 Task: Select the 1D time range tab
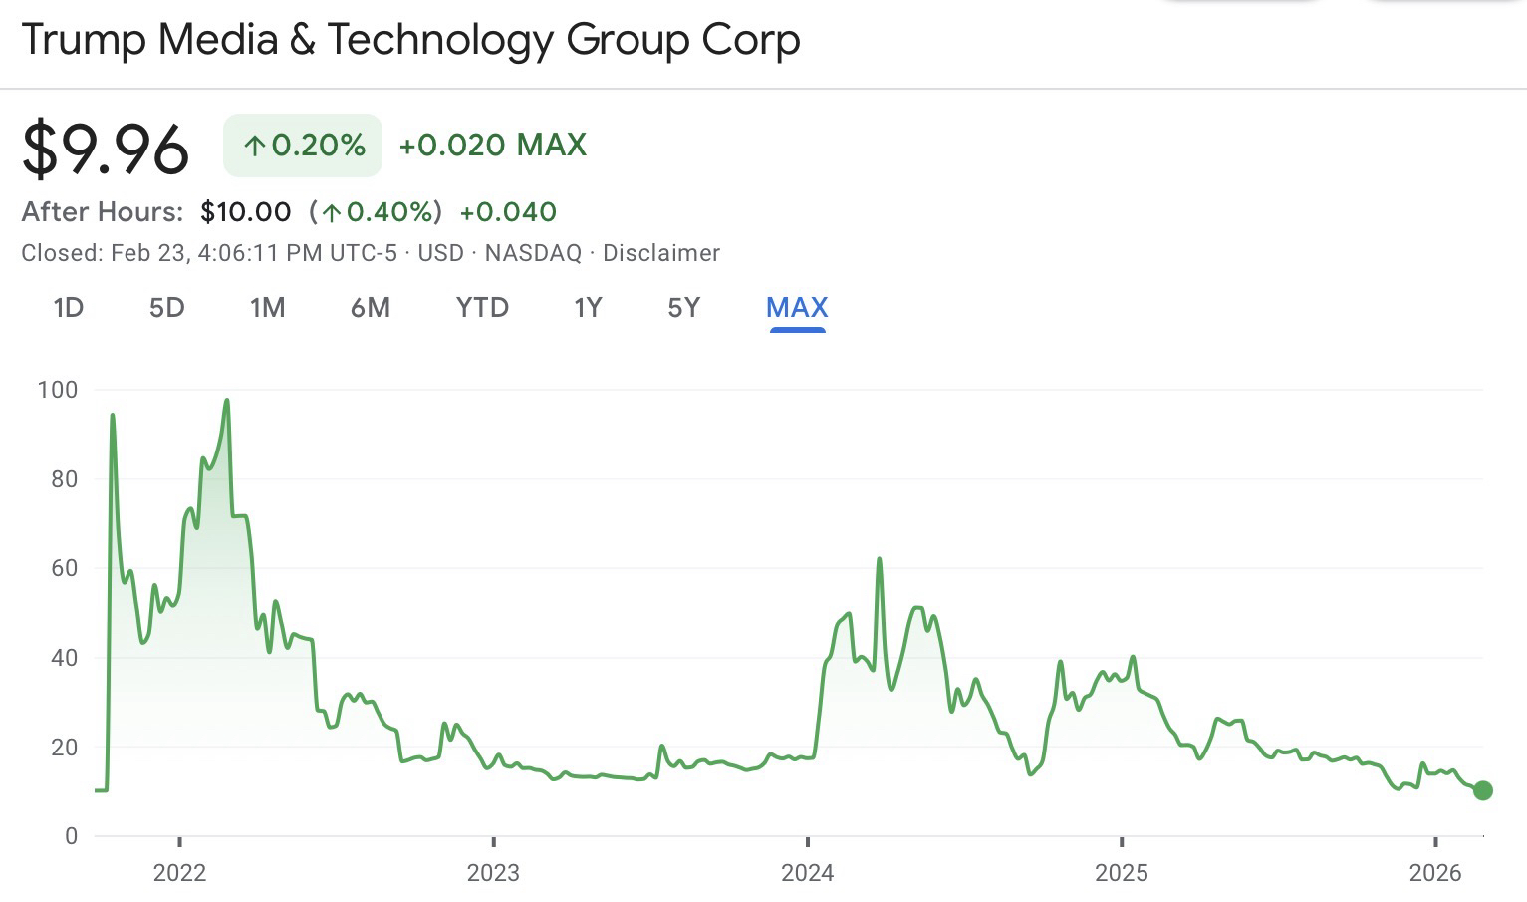[x=68, y=307]
